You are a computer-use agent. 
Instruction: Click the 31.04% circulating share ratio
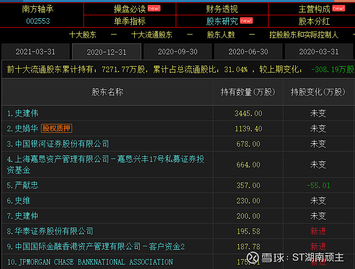coord(236,69)
